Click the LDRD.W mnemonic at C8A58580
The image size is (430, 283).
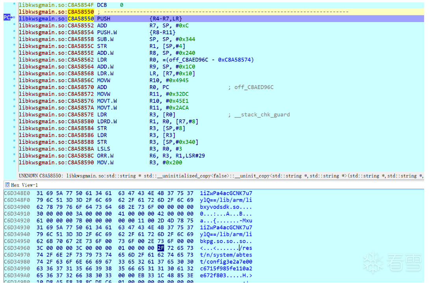coord(107,122)
